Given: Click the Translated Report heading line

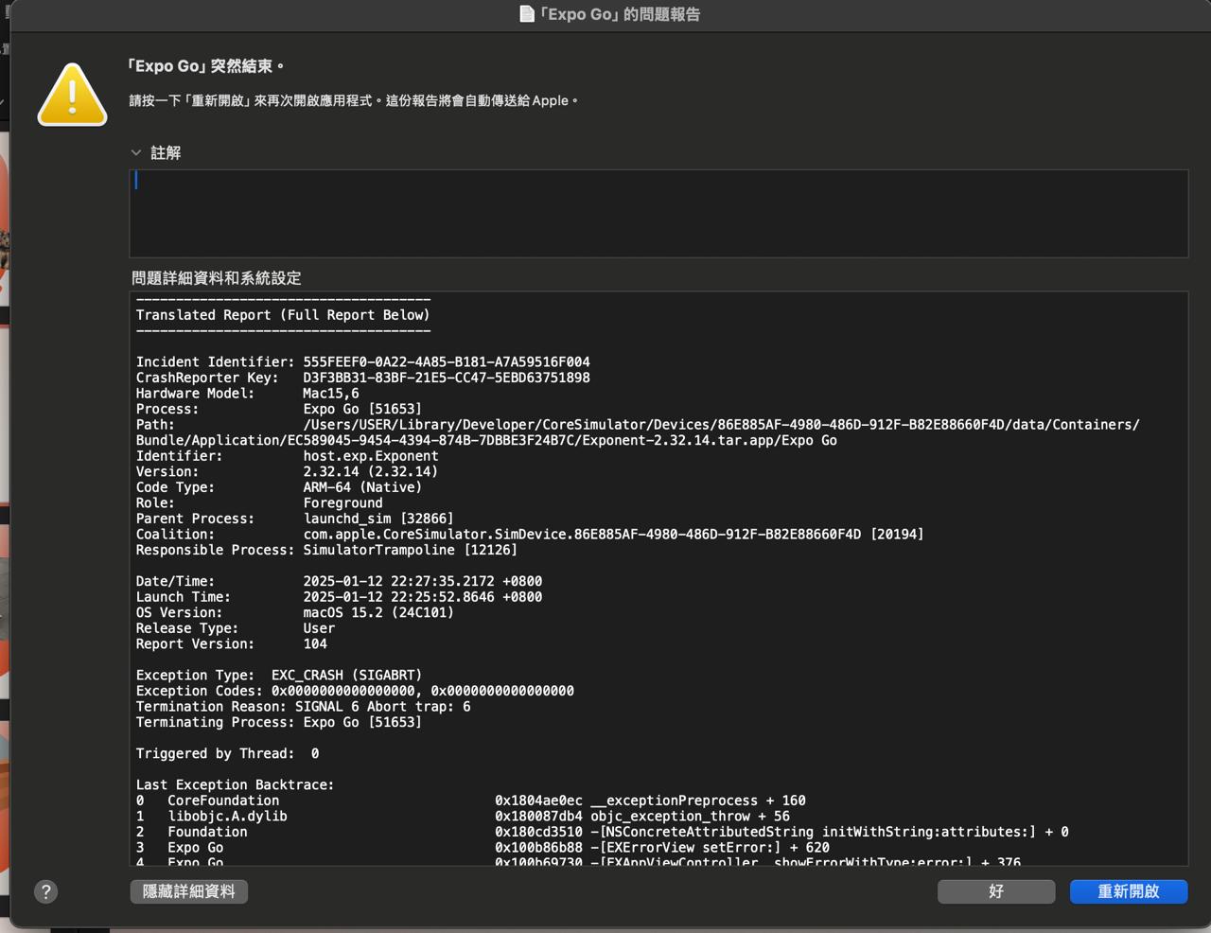Looking at the screenshot, I should 283,315.
